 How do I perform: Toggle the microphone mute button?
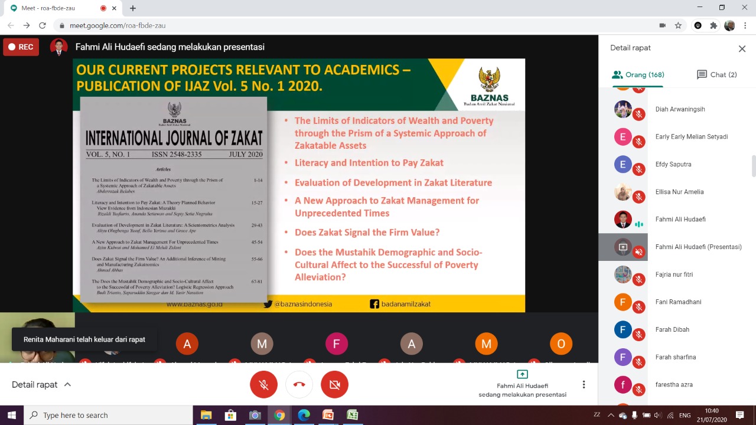pyautogui.click(x=263, y=384)
